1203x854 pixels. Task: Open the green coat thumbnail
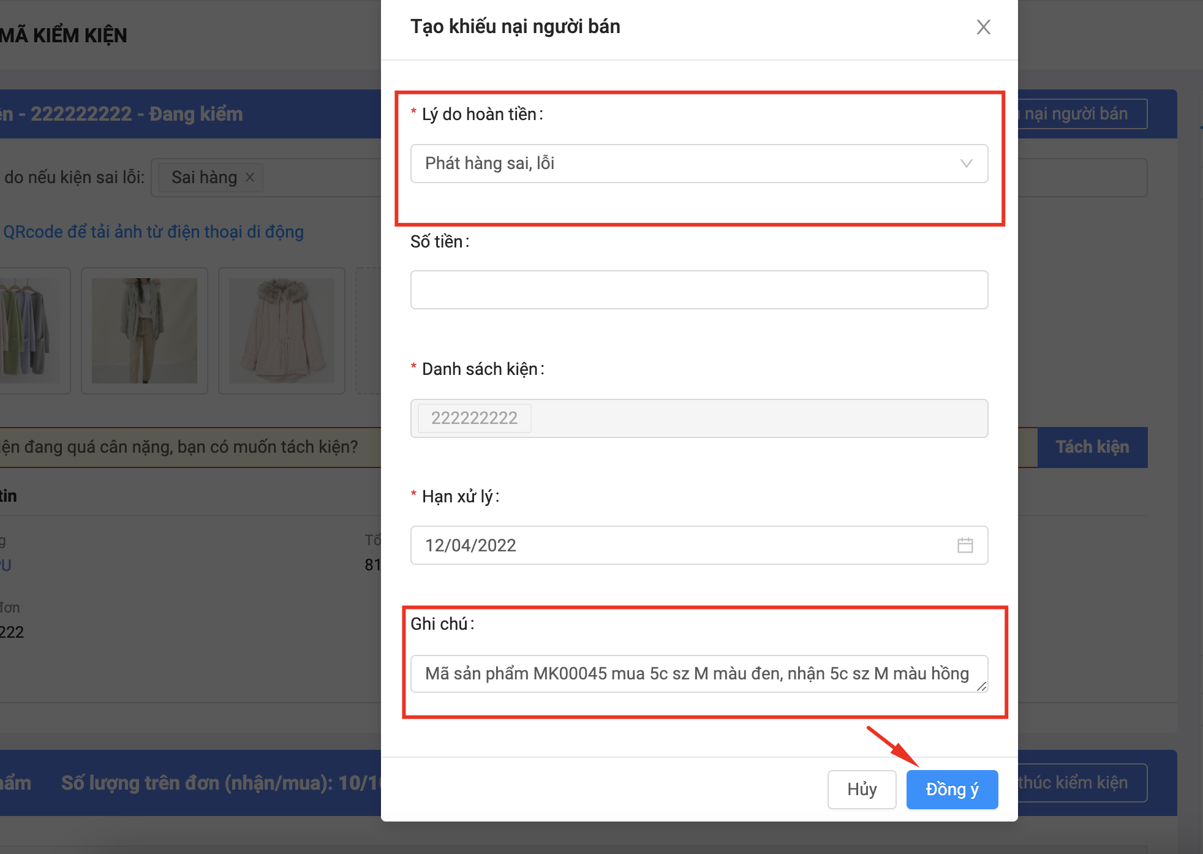click(145, 331)
